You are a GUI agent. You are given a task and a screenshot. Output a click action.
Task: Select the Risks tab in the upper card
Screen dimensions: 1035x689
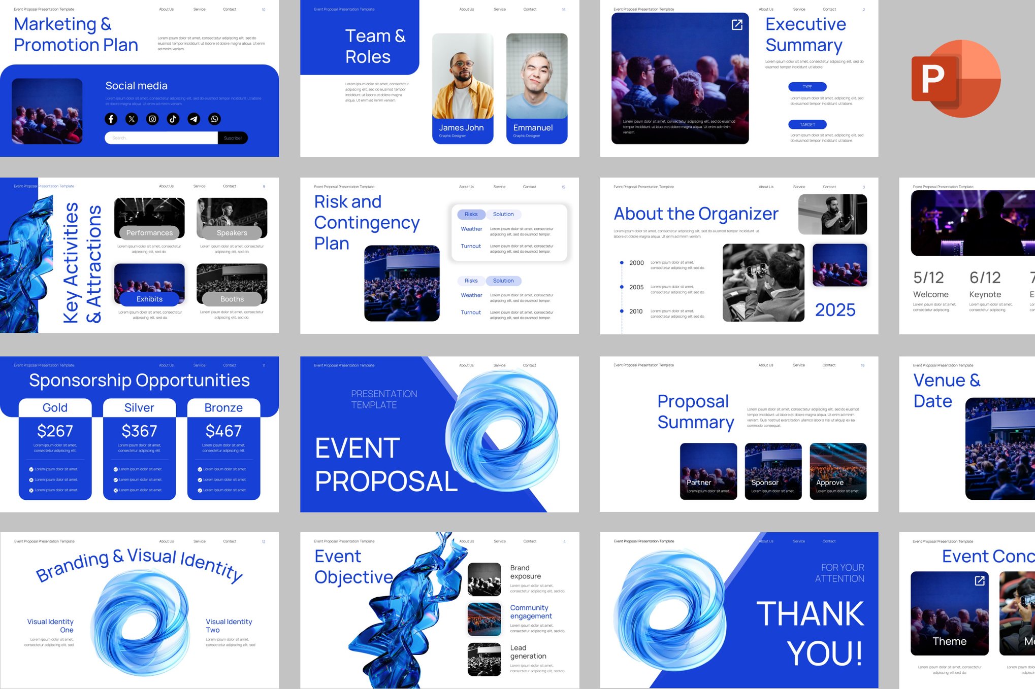[x=471, y=214]
